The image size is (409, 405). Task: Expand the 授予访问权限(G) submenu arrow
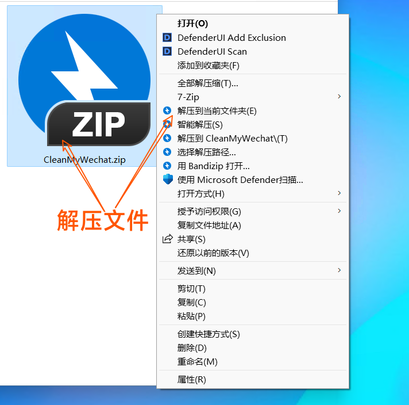click(339, 211)
